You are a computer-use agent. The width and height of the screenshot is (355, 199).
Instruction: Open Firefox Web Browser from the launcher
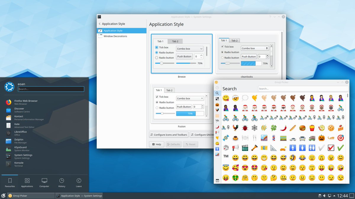44,102
